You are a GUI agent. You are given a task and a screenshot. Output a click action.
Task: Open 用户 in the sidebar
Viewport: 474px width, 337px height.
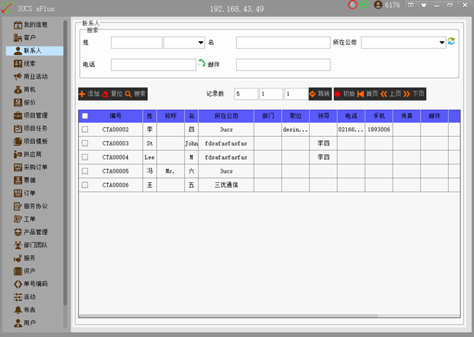pyautogui.click(x=25, y=323)
